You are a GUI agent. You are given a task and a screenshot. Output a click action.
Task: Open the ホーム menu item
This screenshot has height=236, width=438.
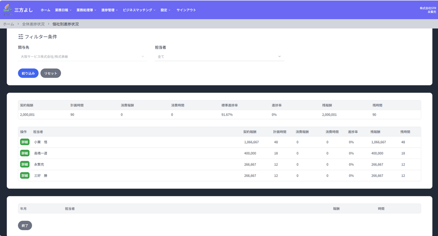pos(45,10)
